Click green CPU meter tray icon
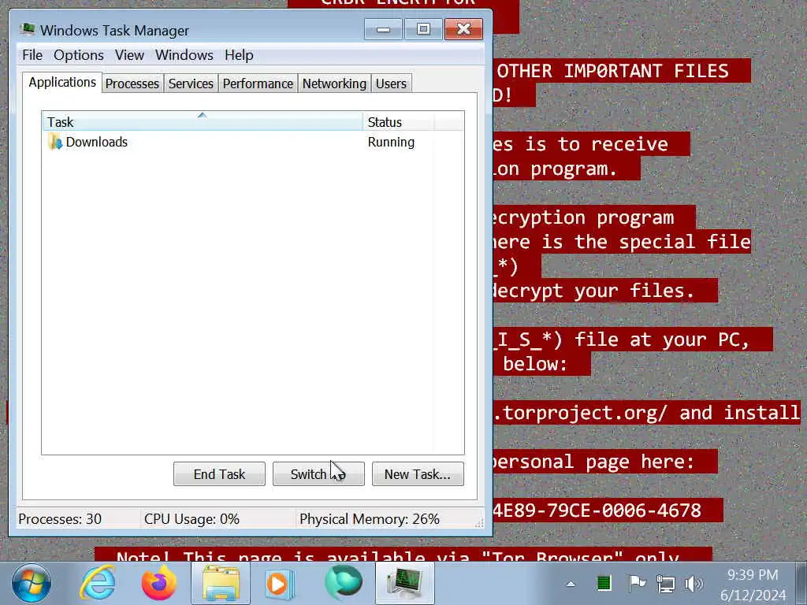Image resolution: width=807 pixels, height=605 pixels. pos(604,584)
